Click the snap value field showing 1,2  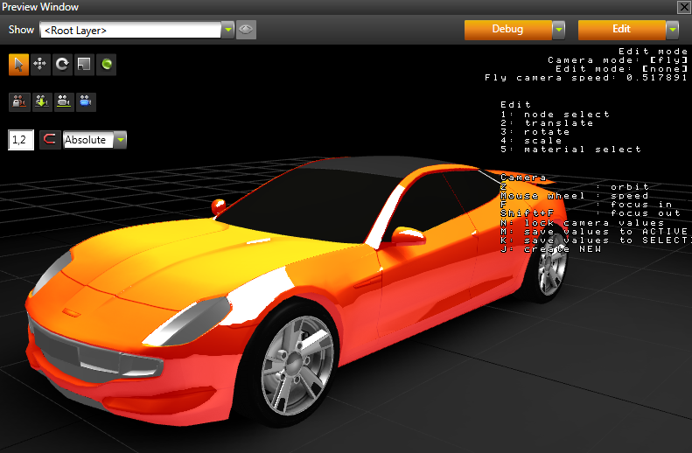21,140
